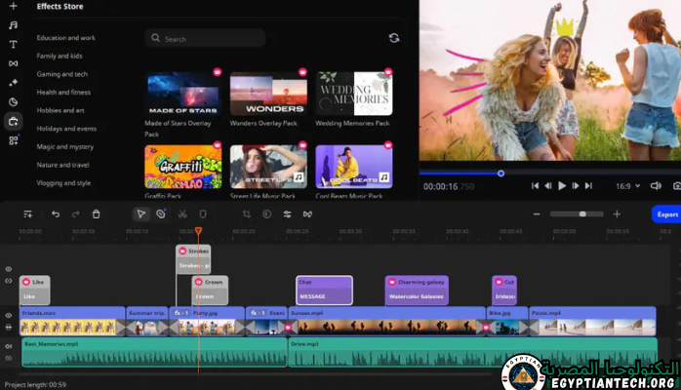This screenshot has height=390, width=681.
Task: Select the Gaming and tech category
Action: (x=62, y=74)
